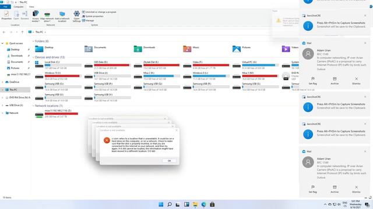
Task: Click OK in the error dialog
Action: [169, 161]
